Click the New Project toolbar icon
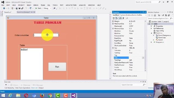Screen dimensions: 174x98 point(12,8)
